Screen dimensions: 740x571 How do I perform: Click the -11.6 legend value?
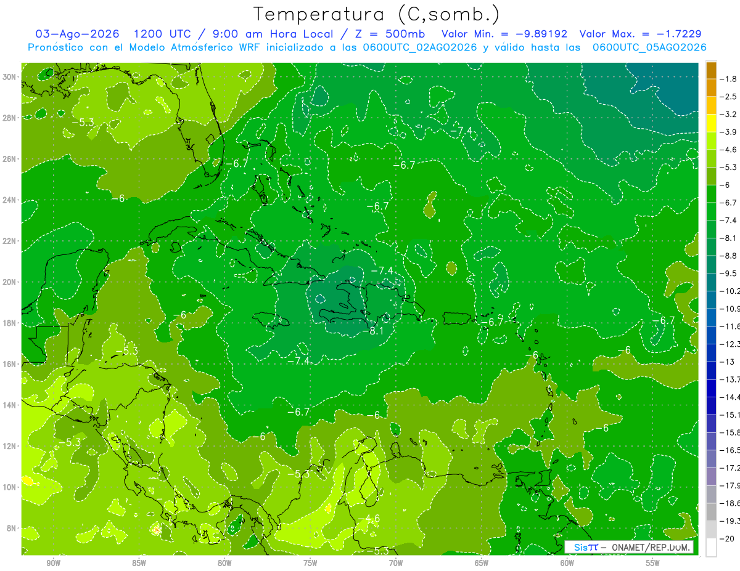(730, 326)
